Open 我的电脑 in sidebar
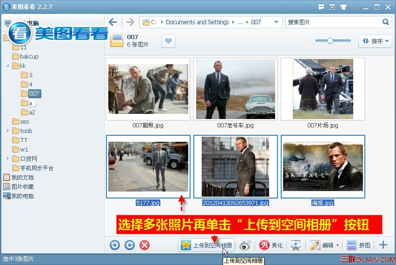The width and height of the screenshot is (396, 265). point(19,196)
